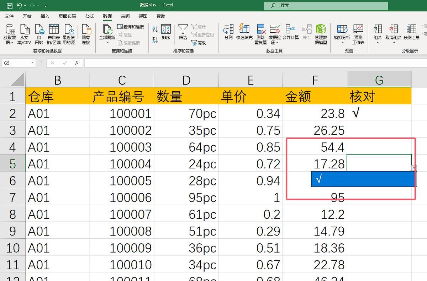Click the 搜索 search box

point(326,5)
